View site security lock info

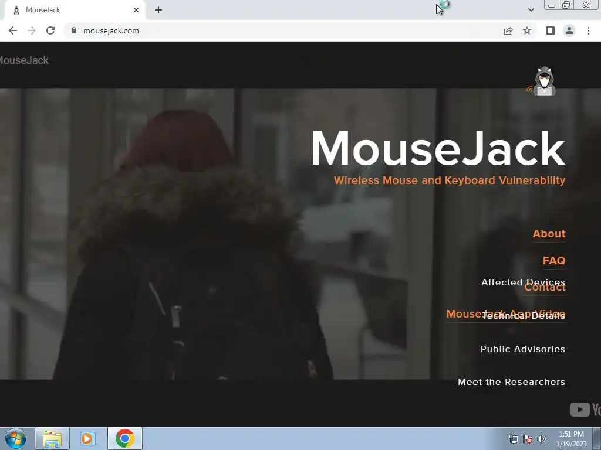tap(74, 30)
